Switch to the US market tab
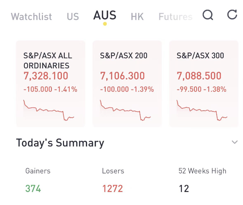 (73, 17)
